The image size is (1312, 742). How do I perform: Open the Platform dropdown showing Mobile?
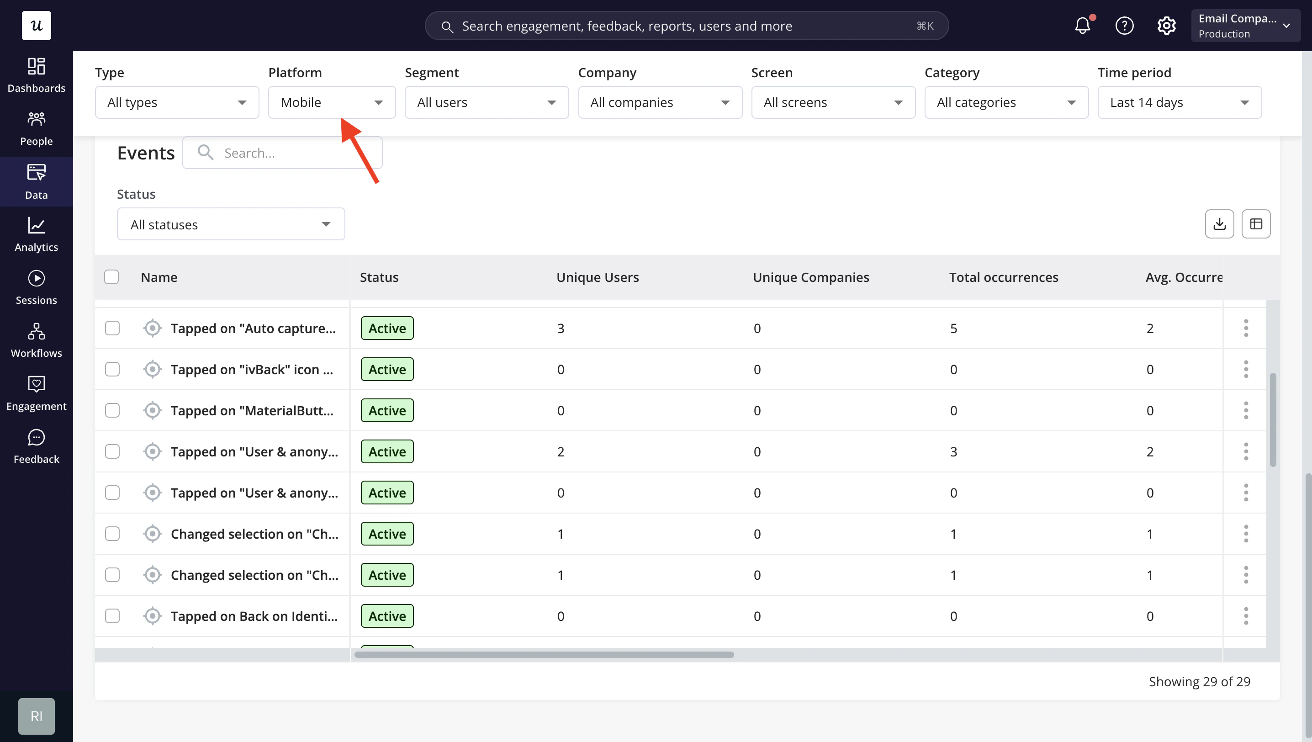click(332, 102)
